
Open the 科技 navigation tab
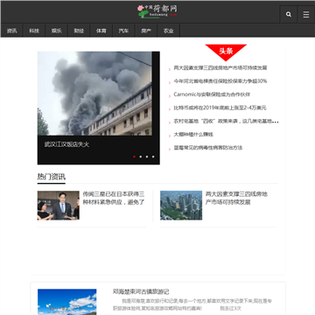point(34,31)
